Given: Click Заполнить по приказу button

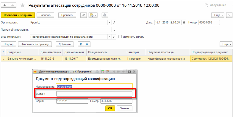Looking at the screenshot, I should pos(35,44).
